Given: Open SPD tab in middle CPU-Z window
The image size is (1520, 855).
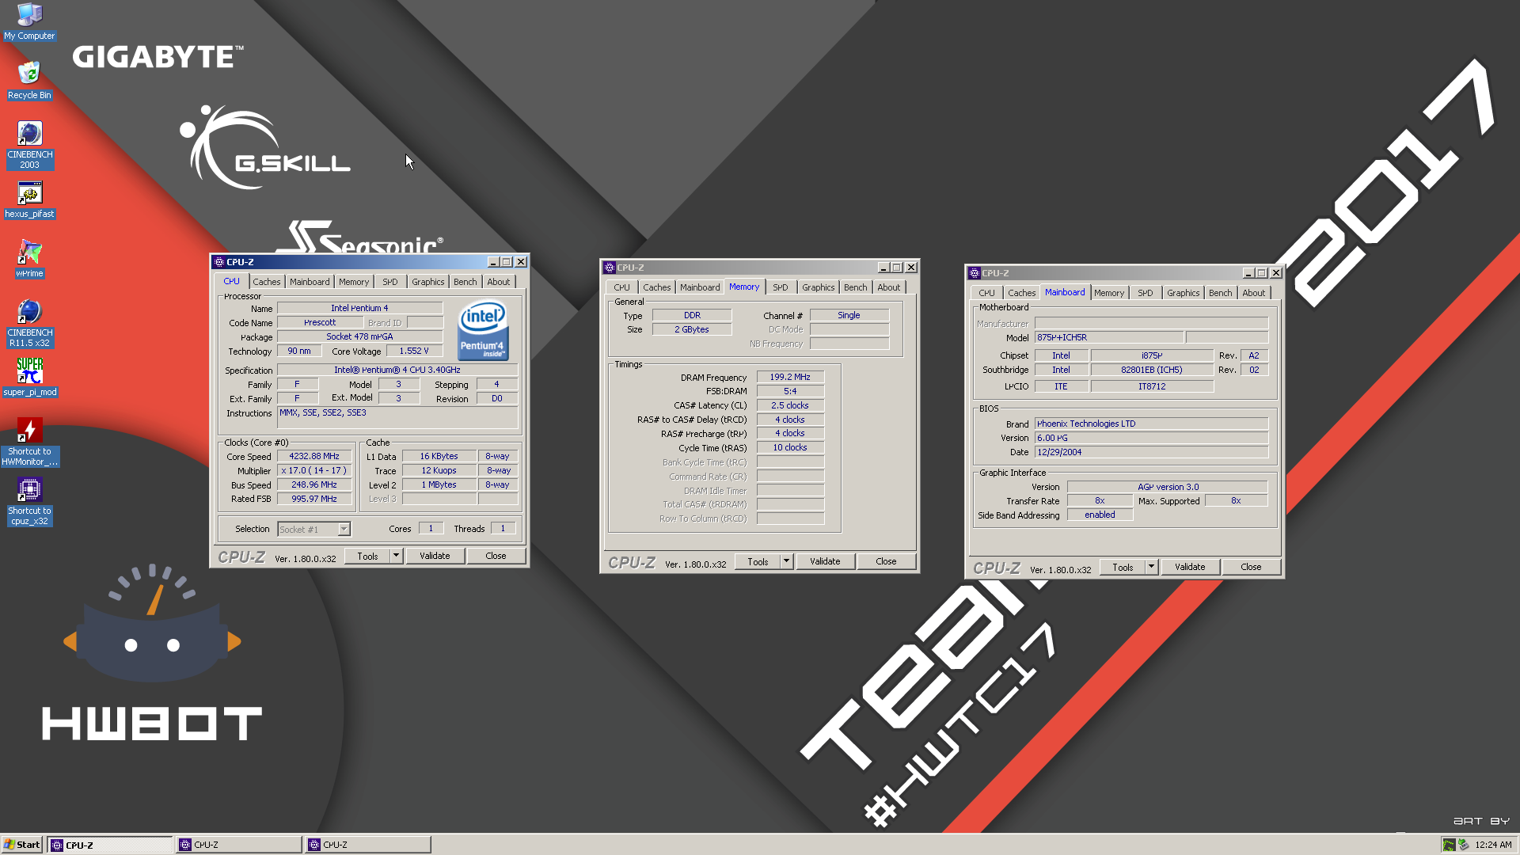Looking at the screenshot, I should [x=781, y=287].
